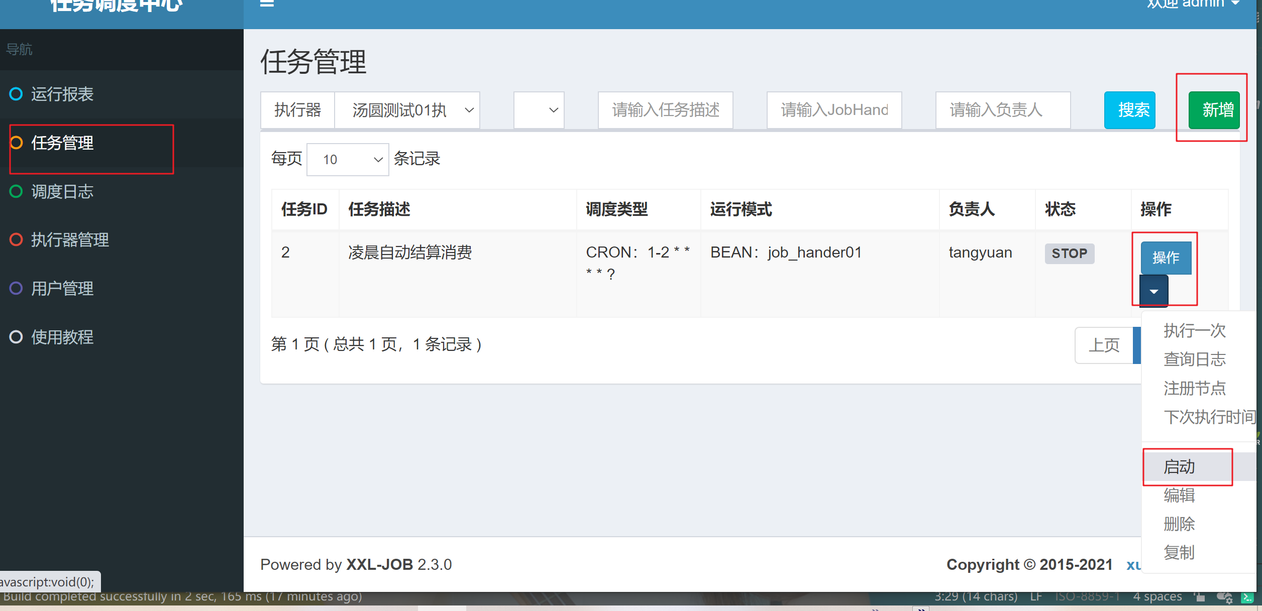The height and width of the screenshot is (611, 1262).
Task: Open 调度日志 page from sidebar
Action: (122, 191)
